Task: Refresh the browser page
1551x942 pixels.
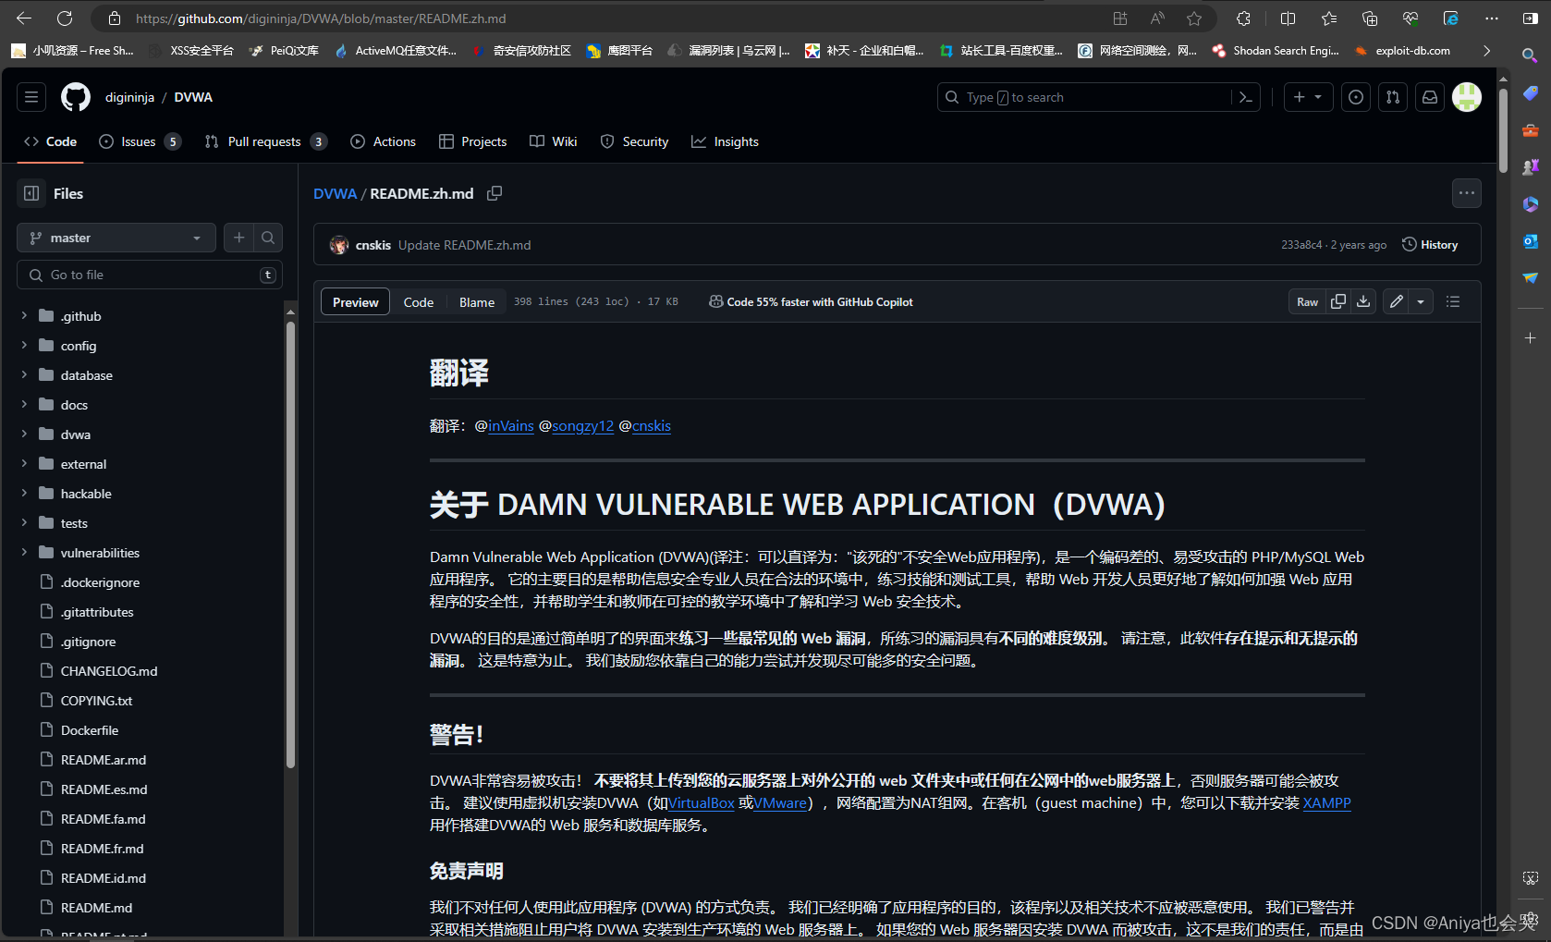Action: (x=65, y=18)
